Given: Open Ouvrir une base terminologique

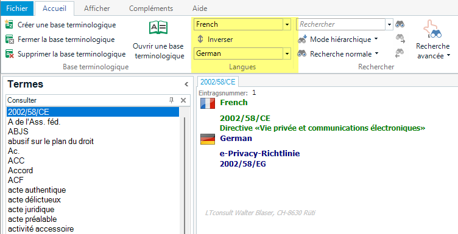Looking at the screenshot, I should click(158, 40).
